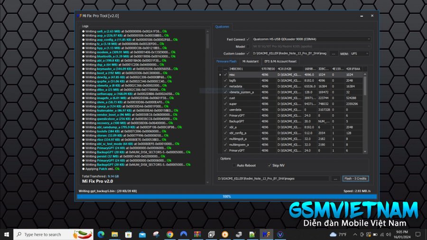The width and height of the screenshot is (427, 240).
Task: Click the Applying Patch xml log line
Action: coord(101,169)
